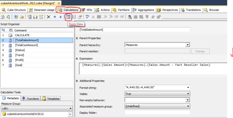Screen dimensions: 233x118
Task: Click the calculation Name field [TotalSalesAmount]
Action: (135, 30)
